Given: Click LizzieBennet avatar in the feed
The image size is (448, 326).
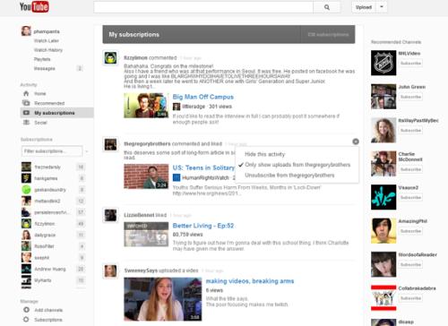Looking at the screenshot, I should [110, 215].
